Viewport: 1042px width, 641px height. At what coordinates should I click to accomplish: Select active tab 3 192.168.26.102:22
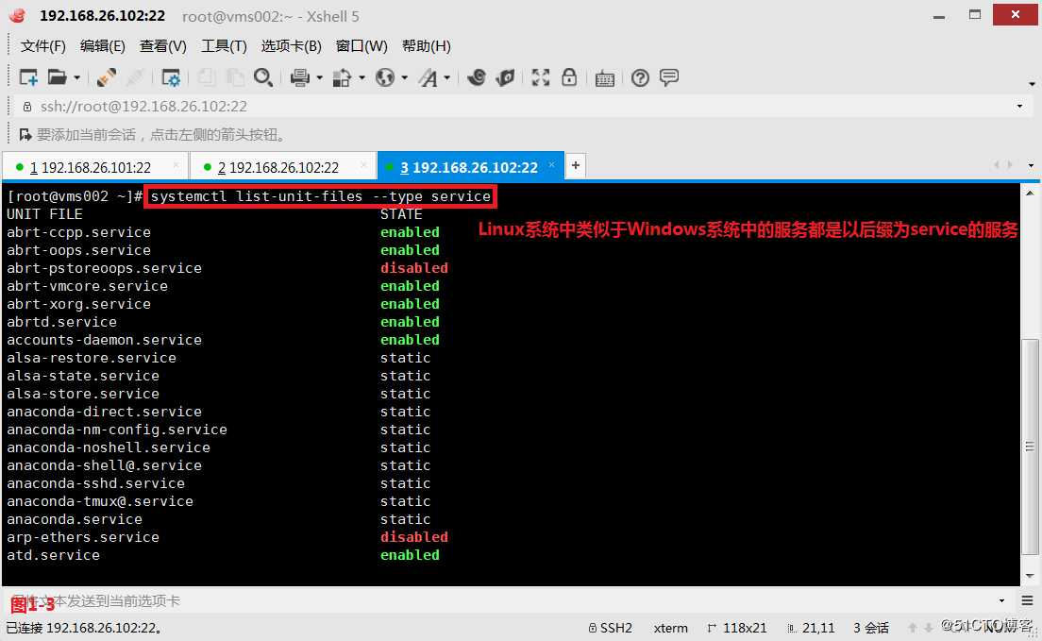[469, 167]
